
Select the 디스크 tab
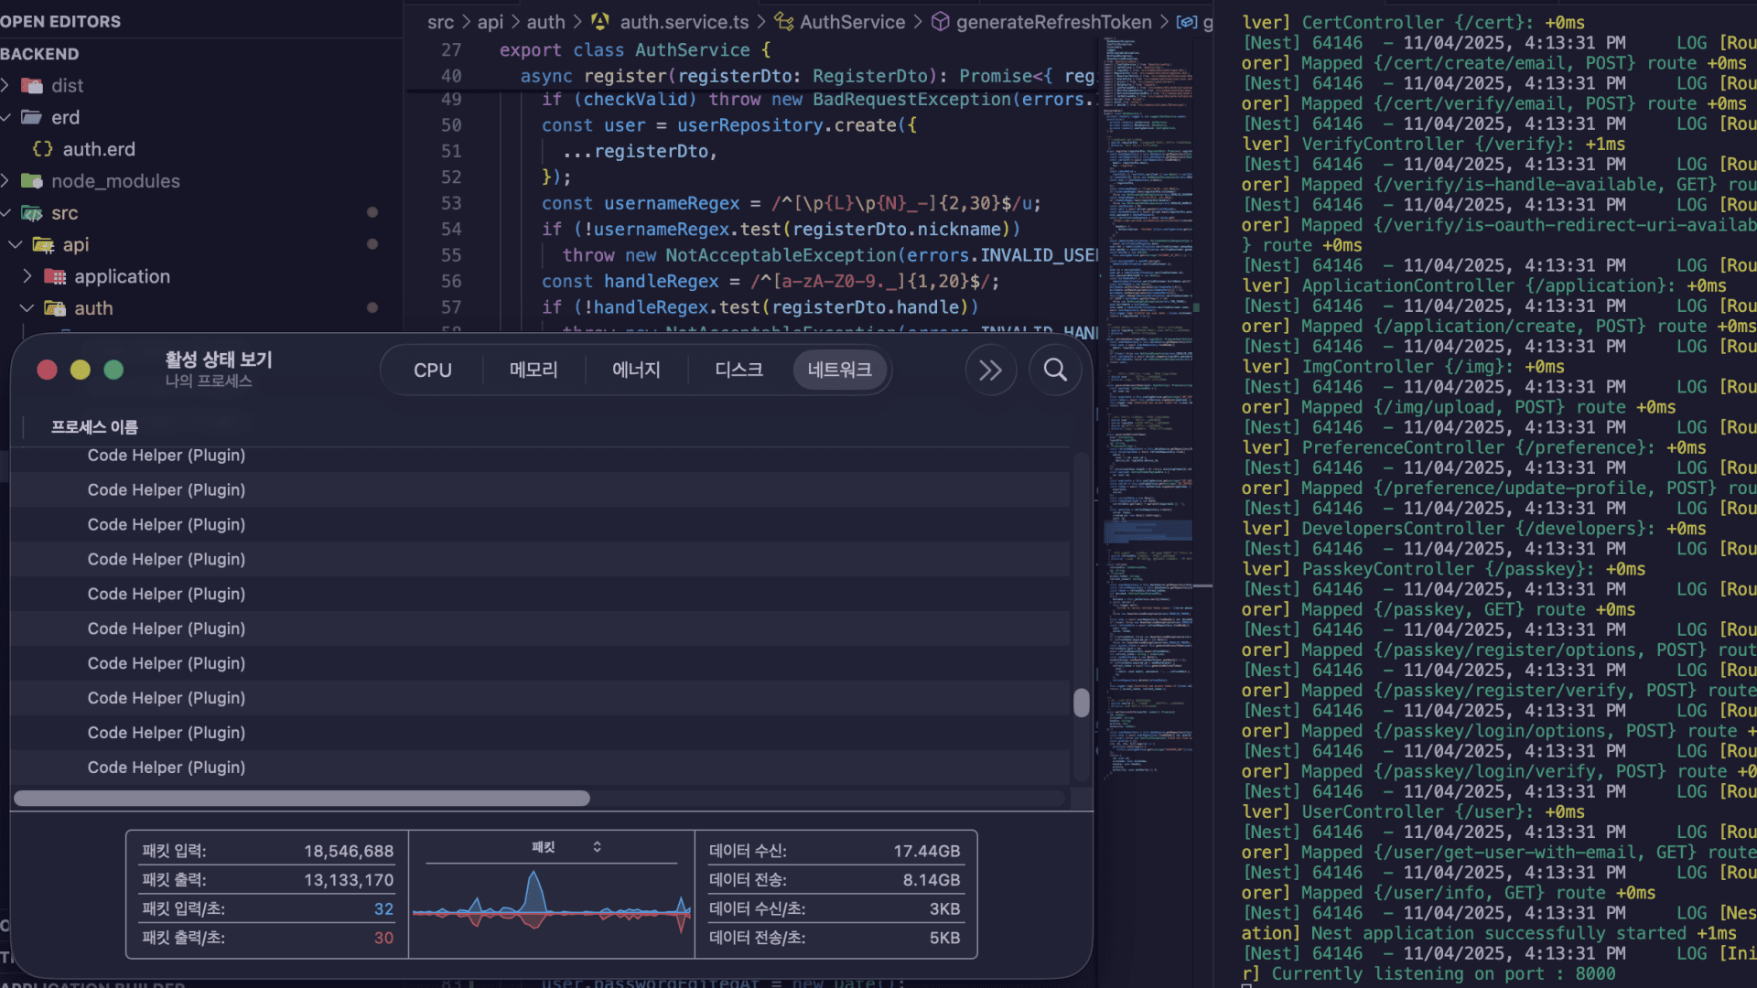pos(738,370)
